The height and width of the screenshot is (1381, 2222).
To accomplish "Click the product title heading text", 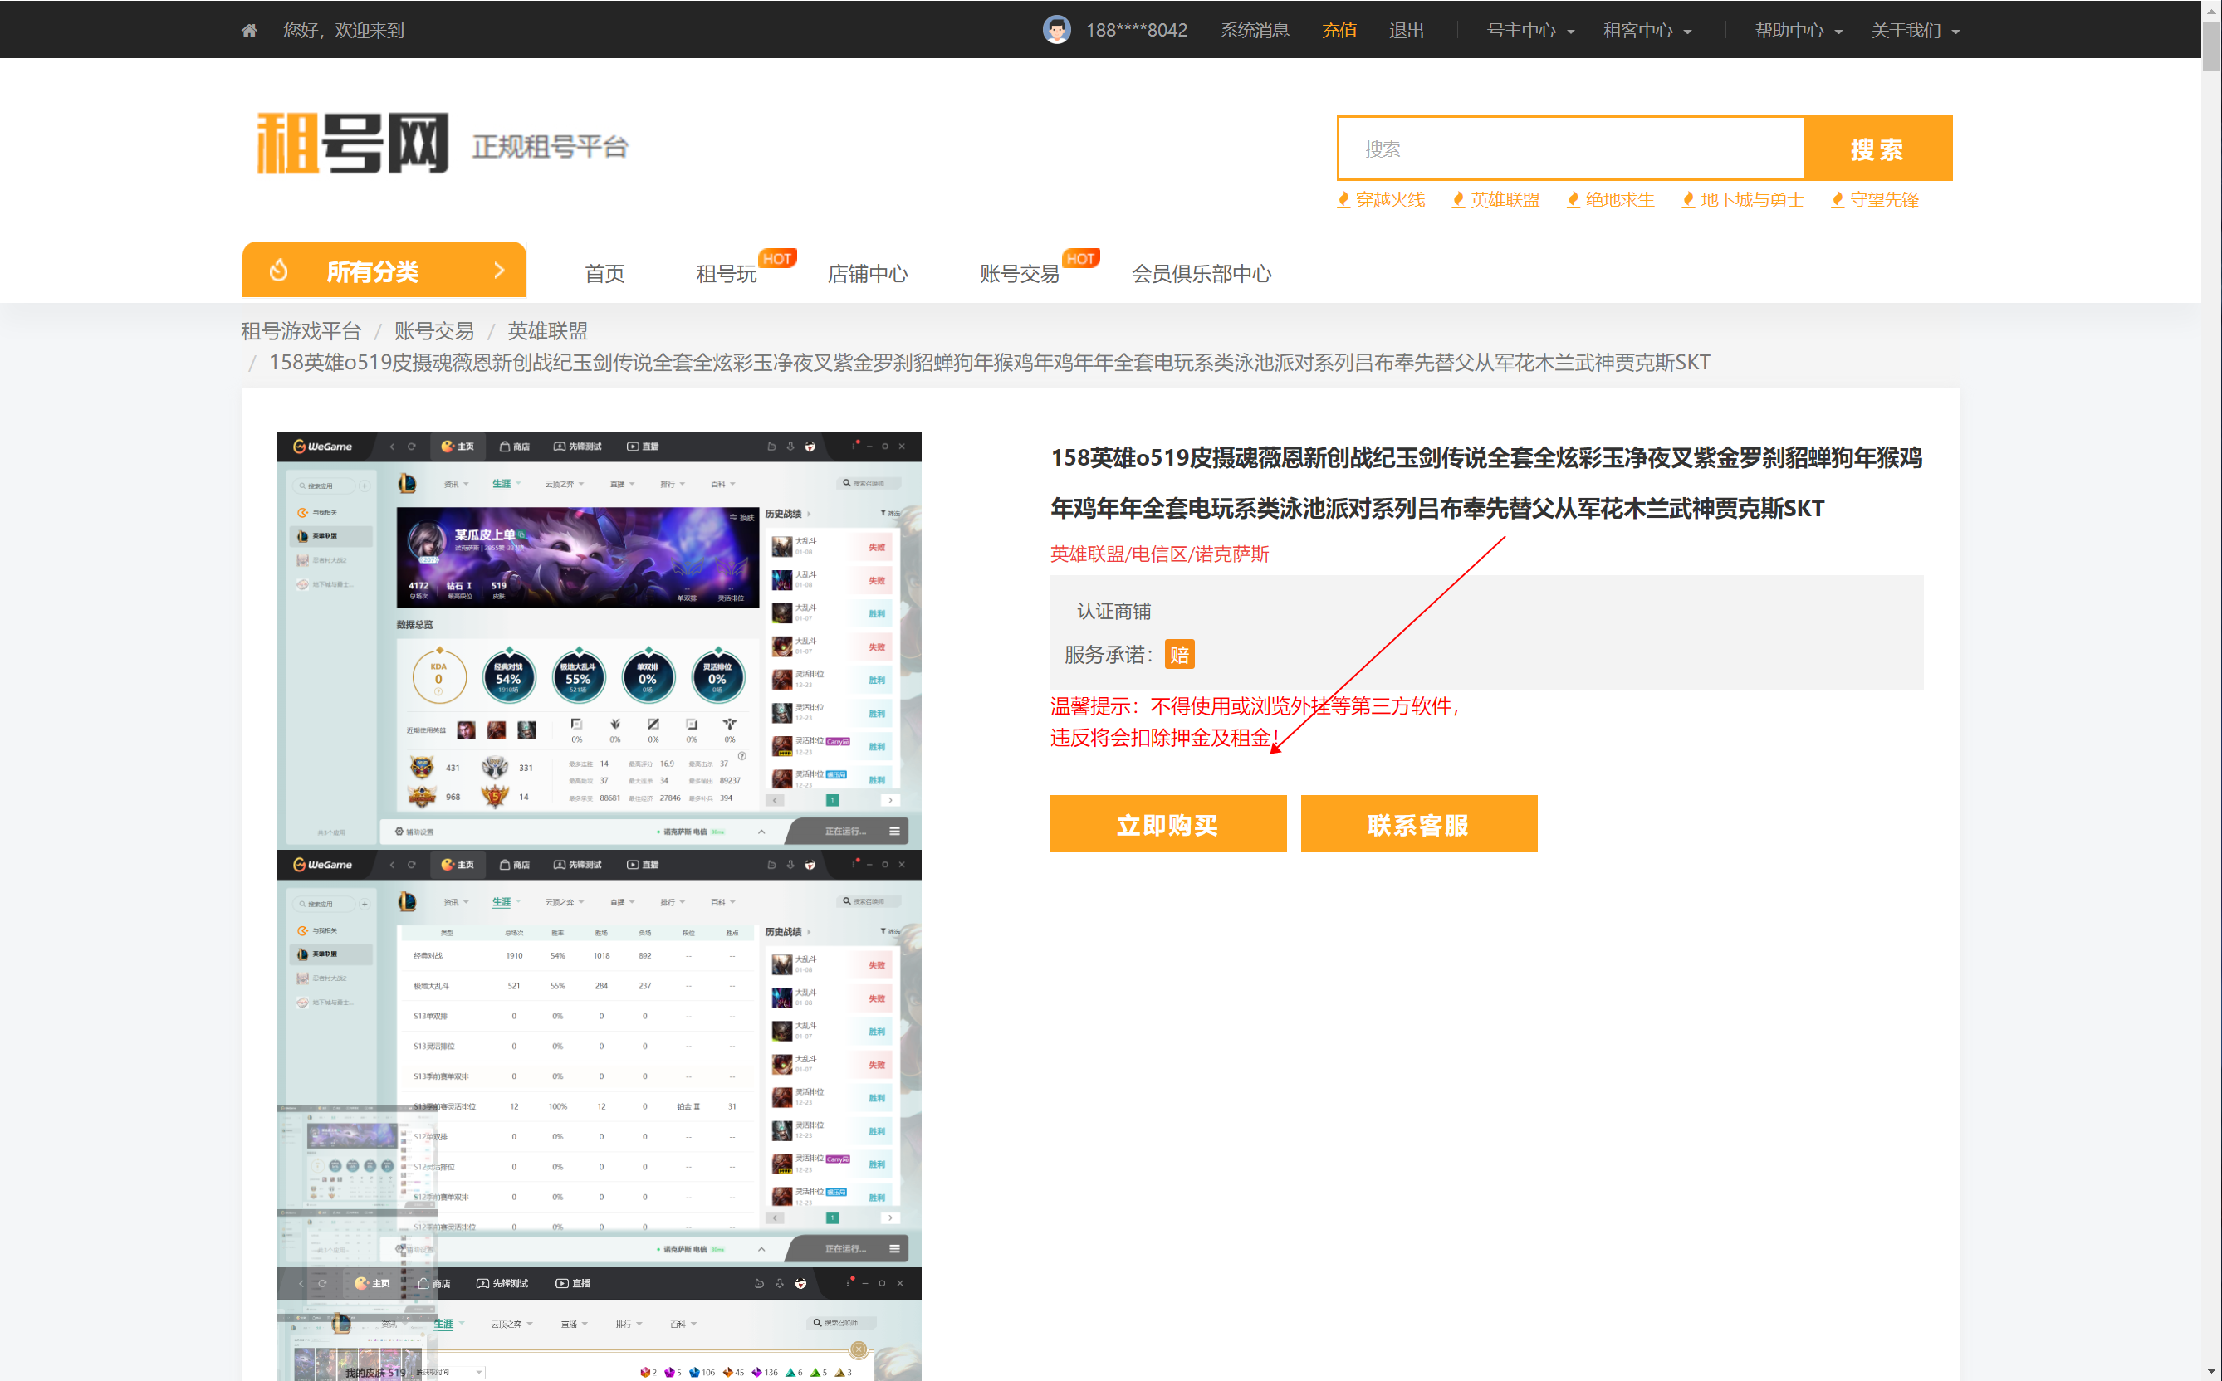I will (x=1486, y=482).
